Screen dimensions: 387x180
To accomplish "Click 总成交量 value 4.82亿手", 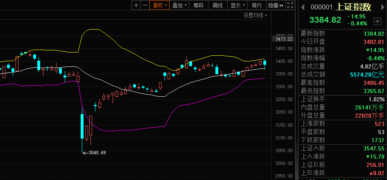I will point(372,66).
